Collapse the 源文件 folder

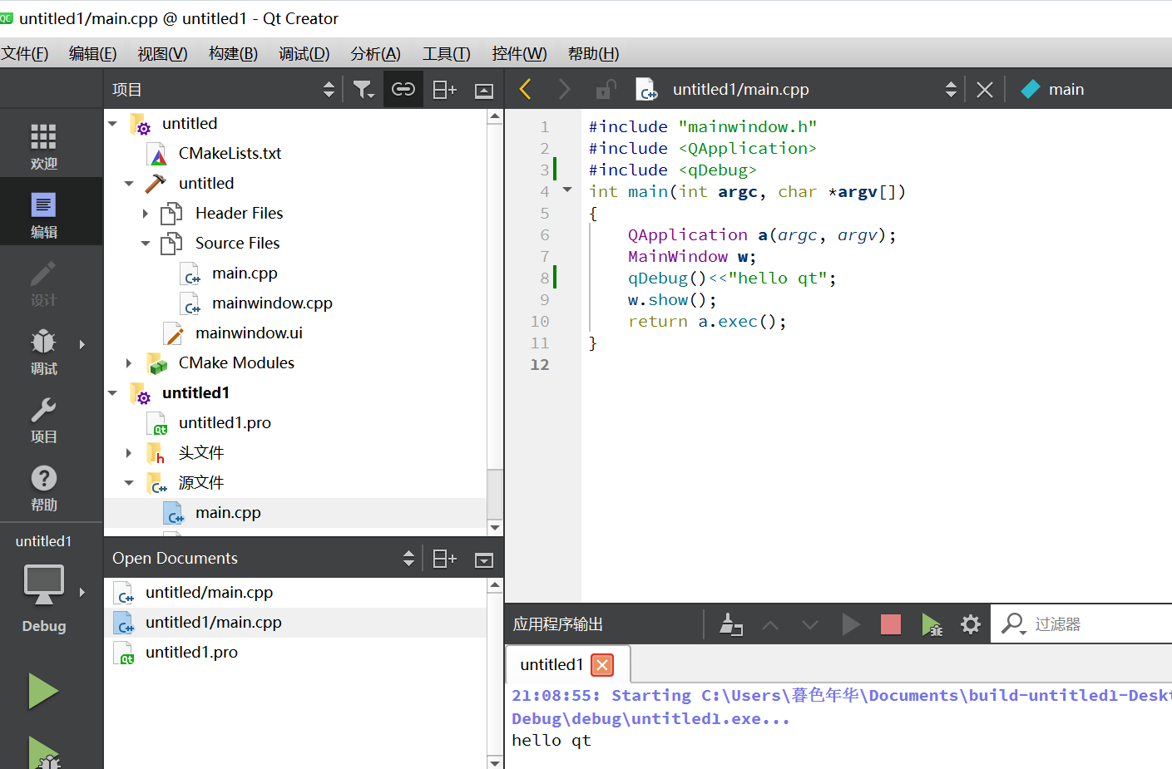[x=129, y=483]
